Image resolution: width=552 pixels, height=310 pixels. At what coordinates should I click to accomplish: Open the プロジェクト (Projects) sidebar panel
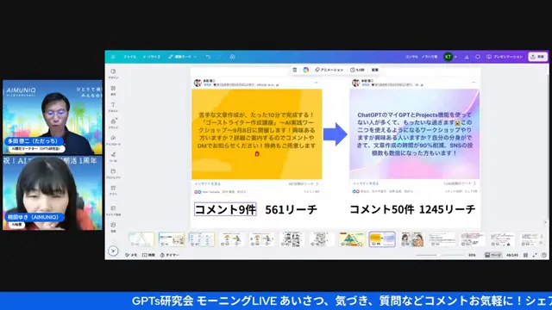[x=113, y=174]
